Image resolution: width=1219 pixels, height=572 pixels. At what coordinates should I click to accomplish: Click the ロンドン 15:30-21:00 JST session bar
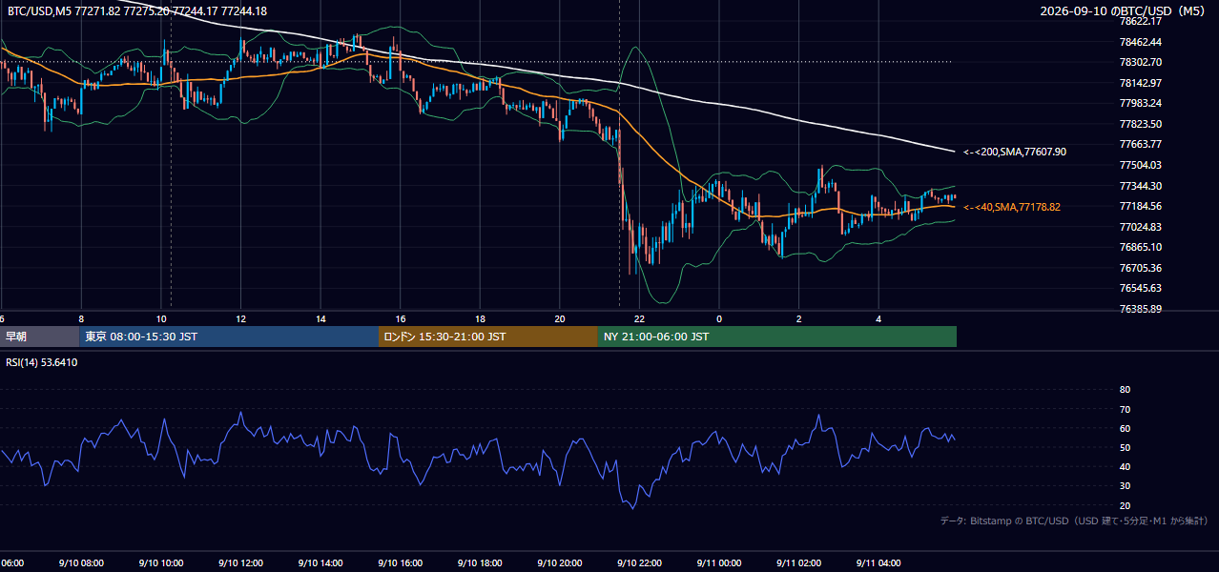pyautogui.click(x=488, y=337)
